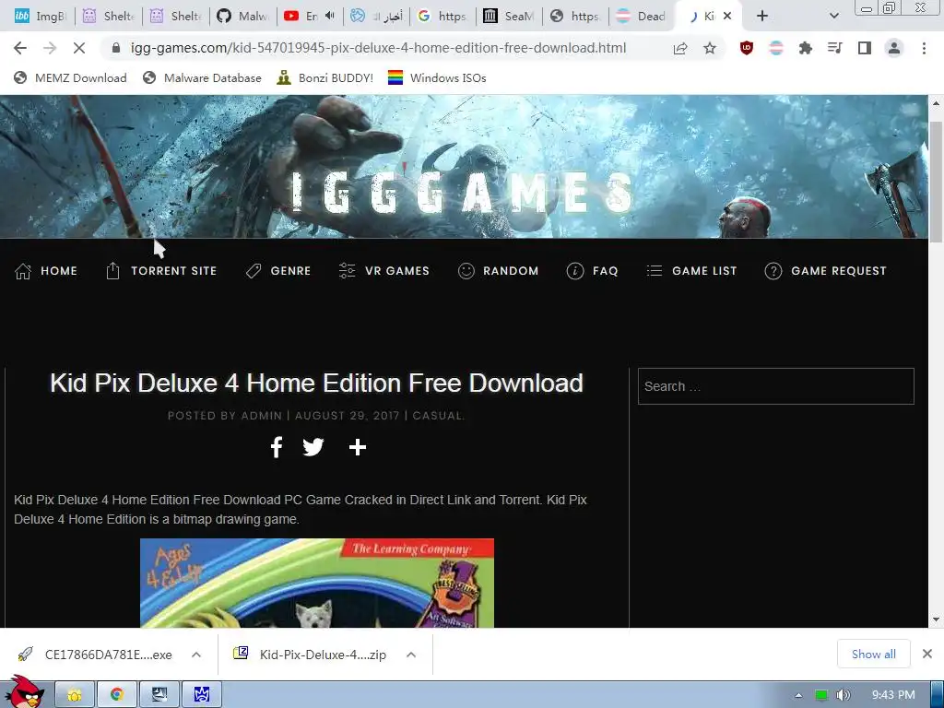Screen dimensions: 944x708
Task: Close the current Kid Pix tab
Action: pyautogui.click(x=727, y=17)
